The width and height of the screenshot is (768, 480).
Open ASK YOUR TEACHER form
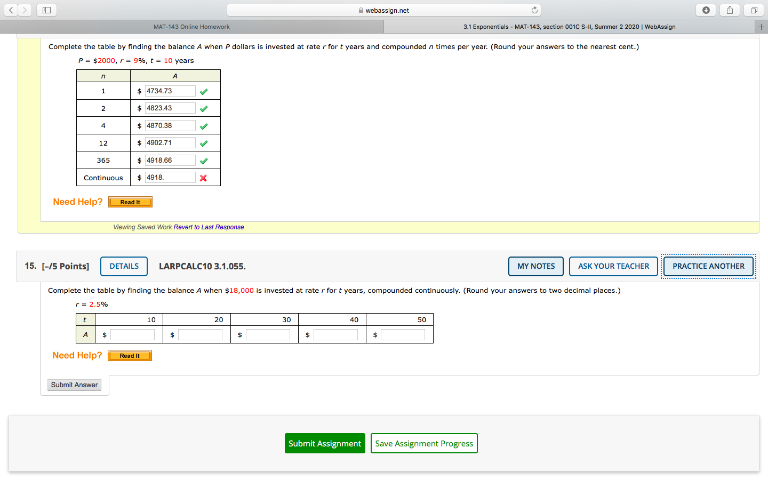613,266
